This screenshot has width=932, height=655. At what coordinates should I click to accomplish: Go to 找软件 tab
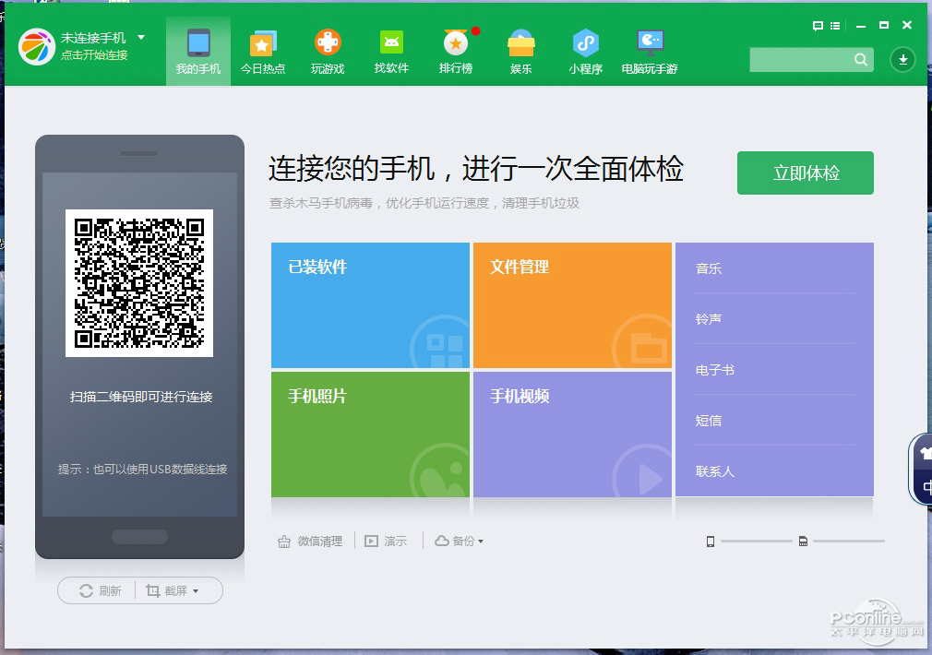[391, 52]
